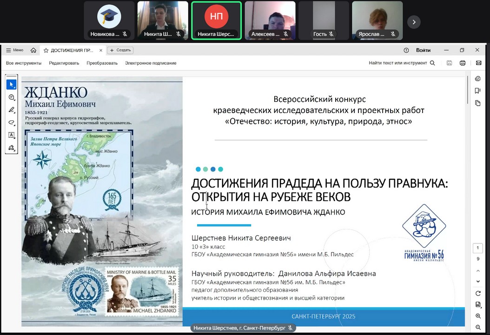Select the Никита Ш... video tile
The height and width of the screenshot is (335, 490).
tap(163, 20)
